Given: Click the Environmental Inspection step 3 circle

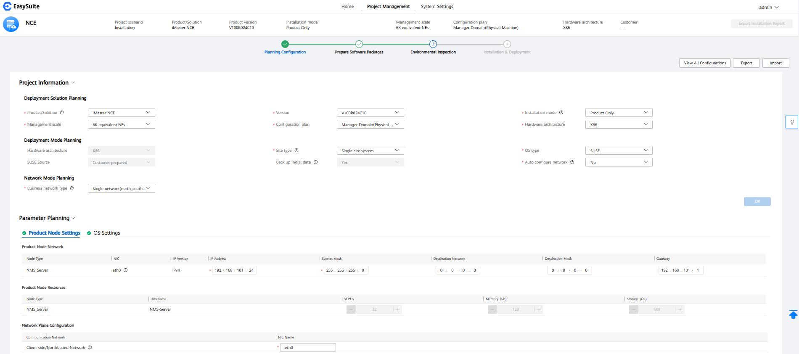Looking at the screenshot, I should (x=433, y=44).
